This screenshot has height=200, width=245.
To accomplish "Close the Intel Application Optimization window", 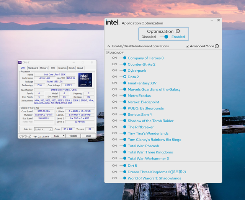I will [x=219, y=20].
